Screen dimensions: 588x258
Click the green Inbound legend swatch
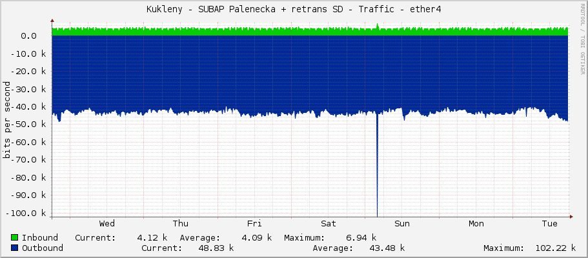pos(15,237)
